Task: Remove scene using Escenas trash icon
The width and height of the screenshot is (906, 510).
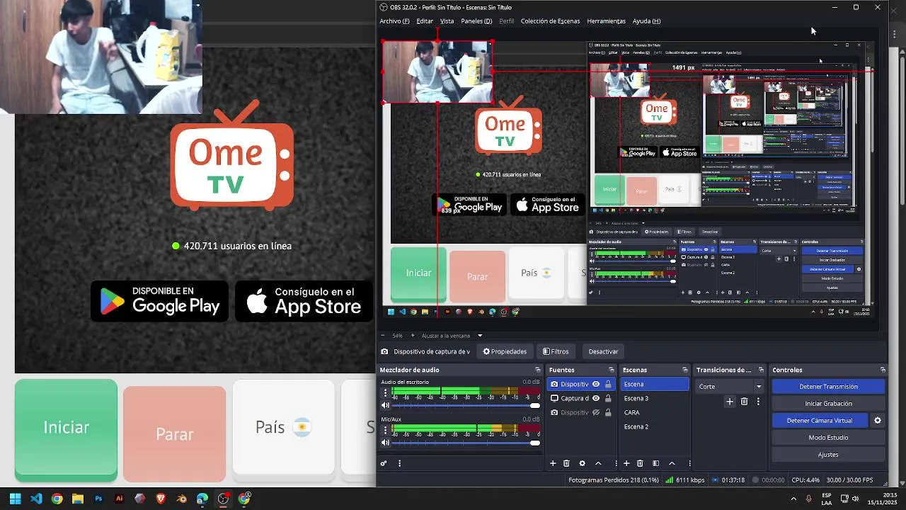Action: [640, 463]
